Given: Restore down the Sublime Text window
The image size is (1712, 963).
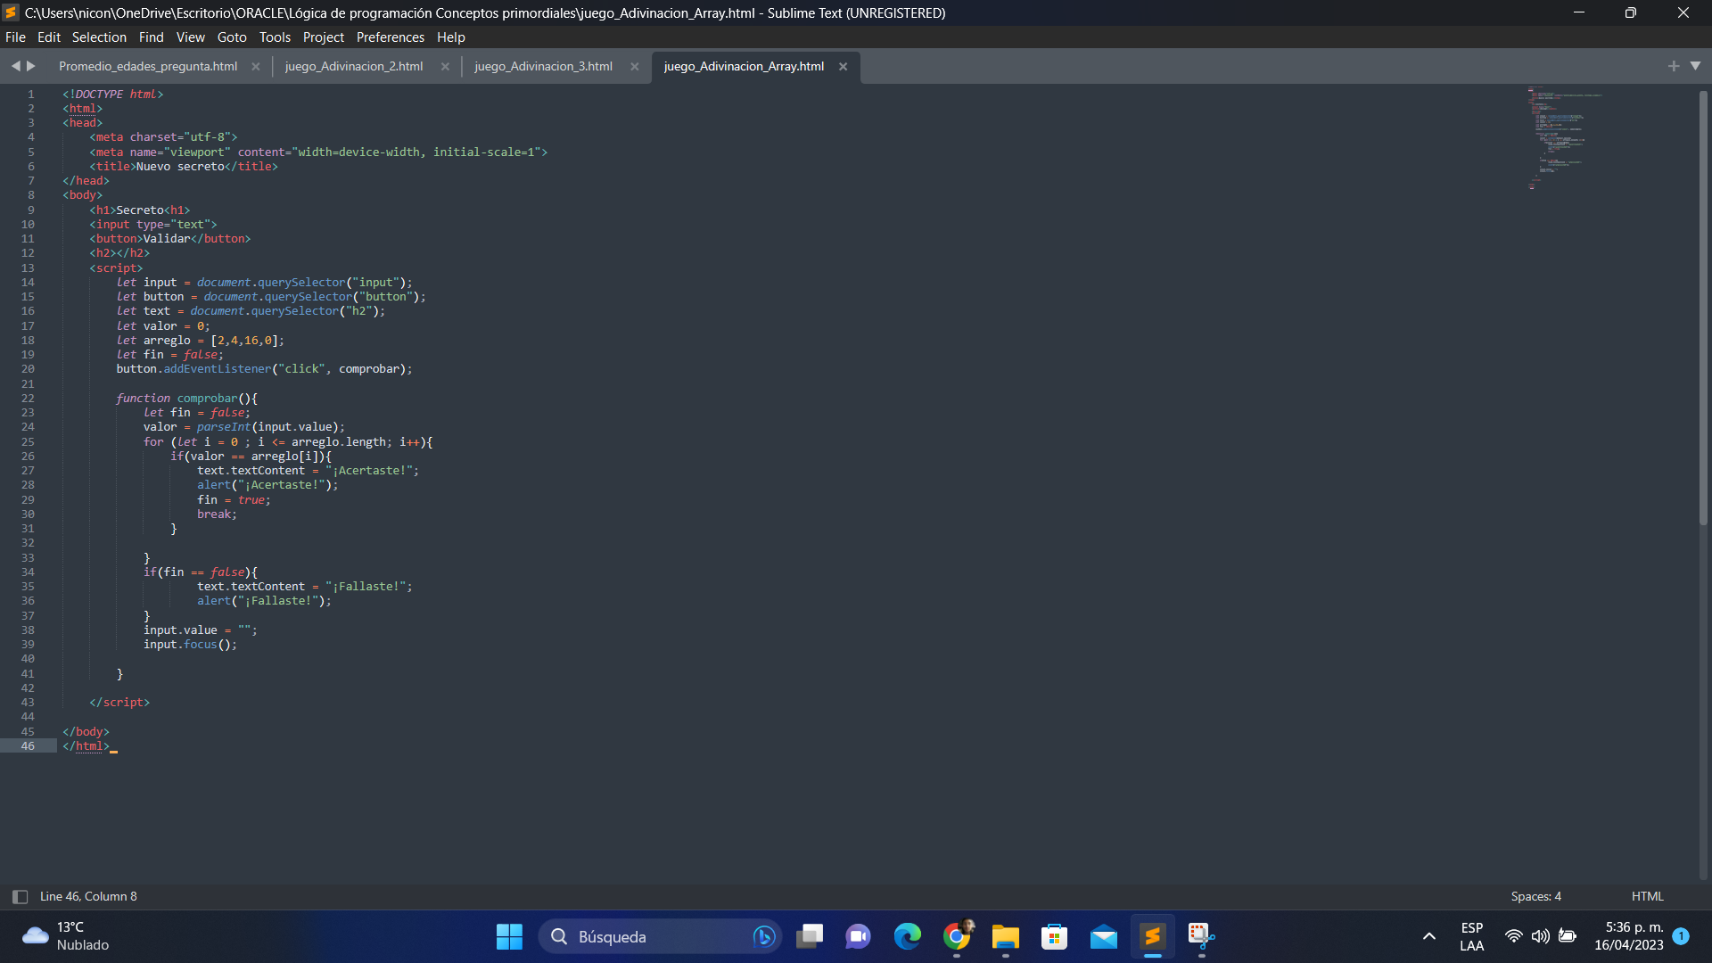Looking at the screenshot, I should [x=1631, y=13].
